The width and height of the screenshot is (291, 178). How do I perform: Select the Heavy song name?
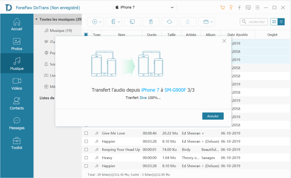tap(107, 158)
